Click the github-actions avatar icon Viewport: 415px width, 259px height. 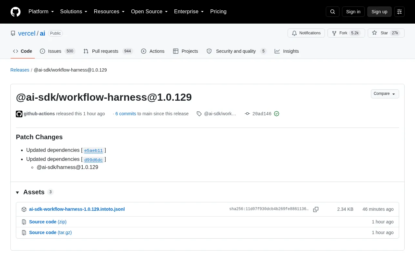pos(19,114)
